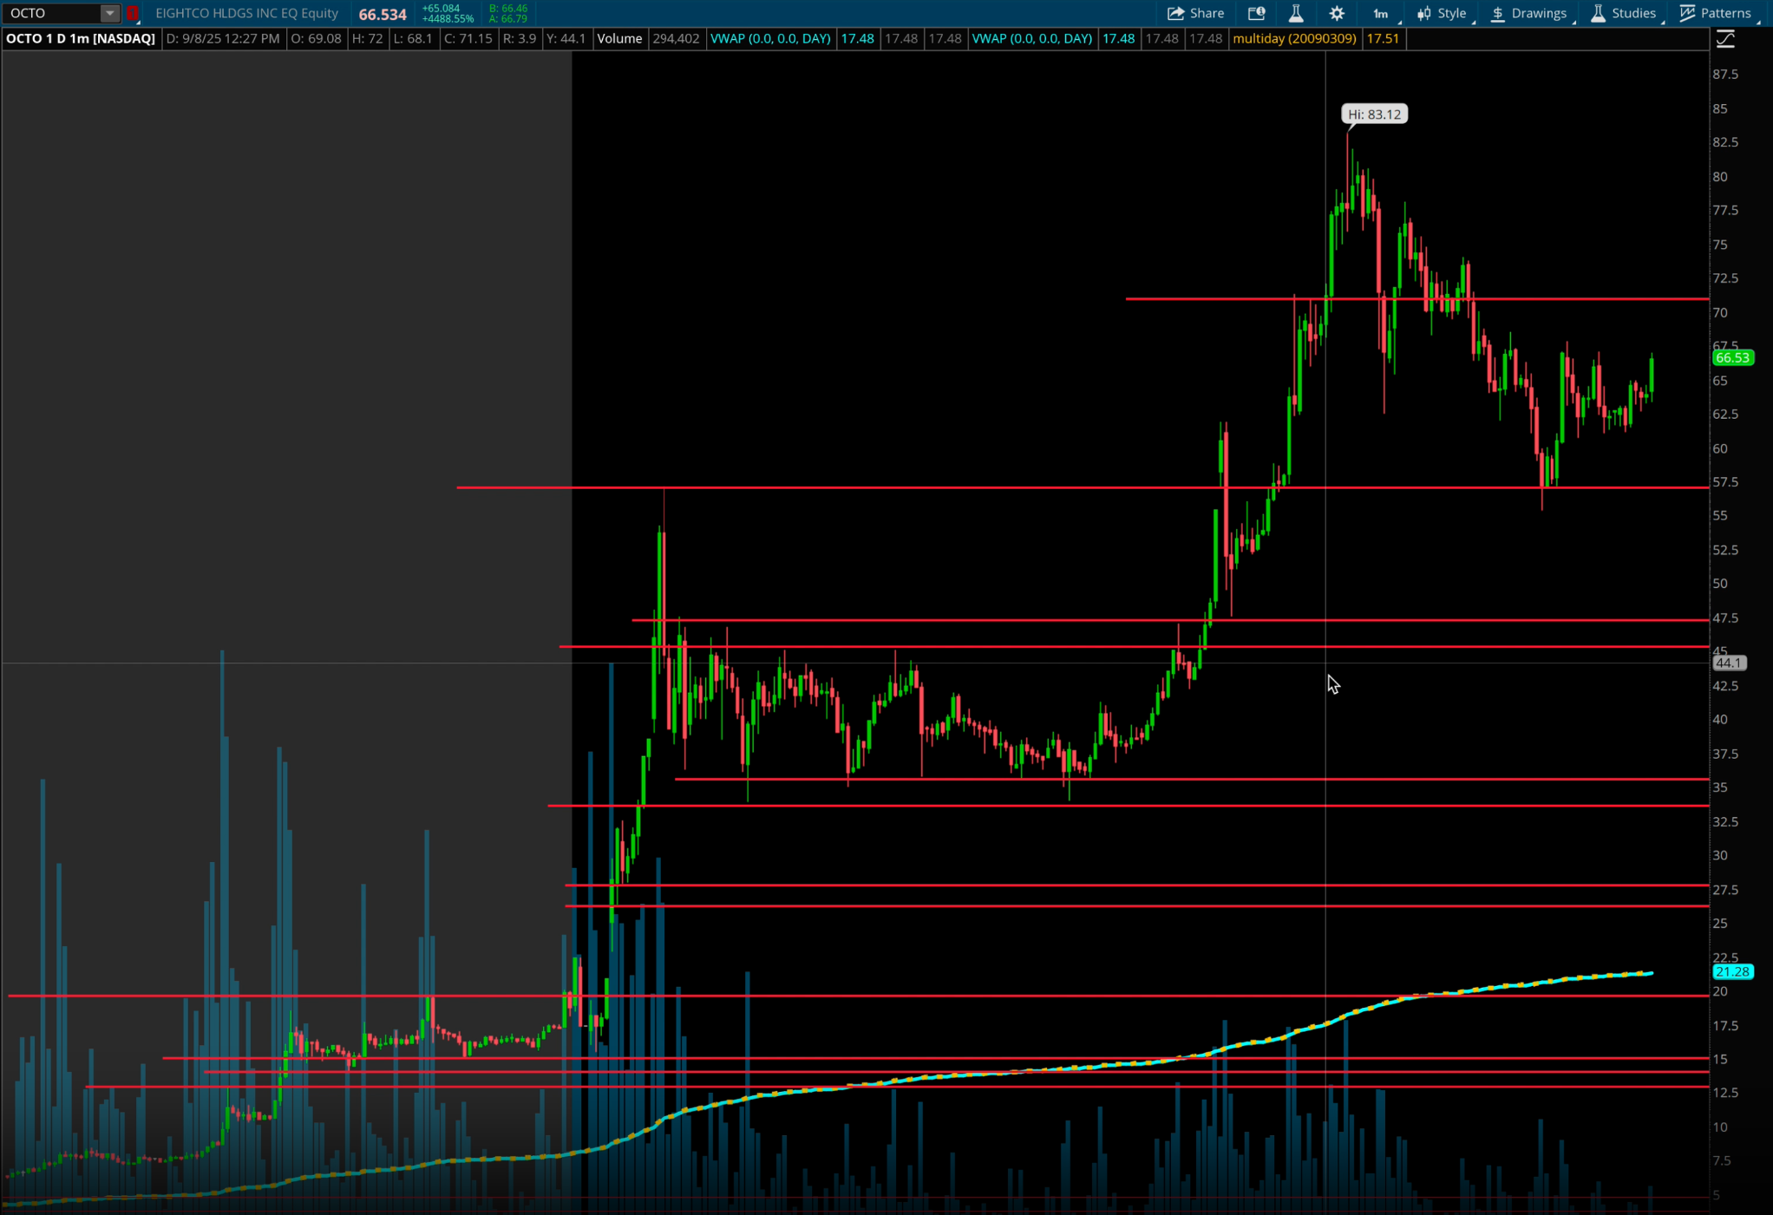Click the chart scale toggle icon below Patterns

click(1725, 39)
